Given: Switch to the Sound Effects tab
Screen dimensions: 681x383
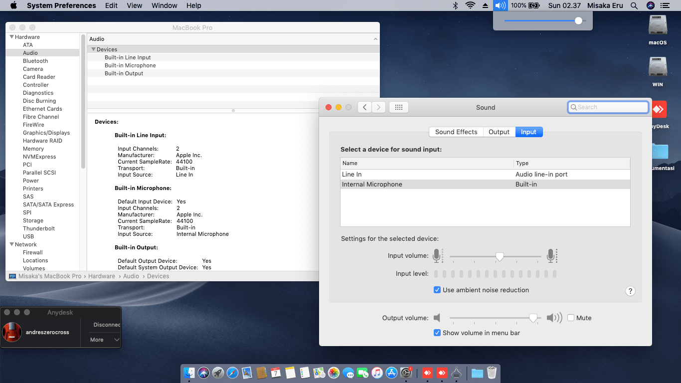Looking at the screenshot, I should click(x=456, y=132).
